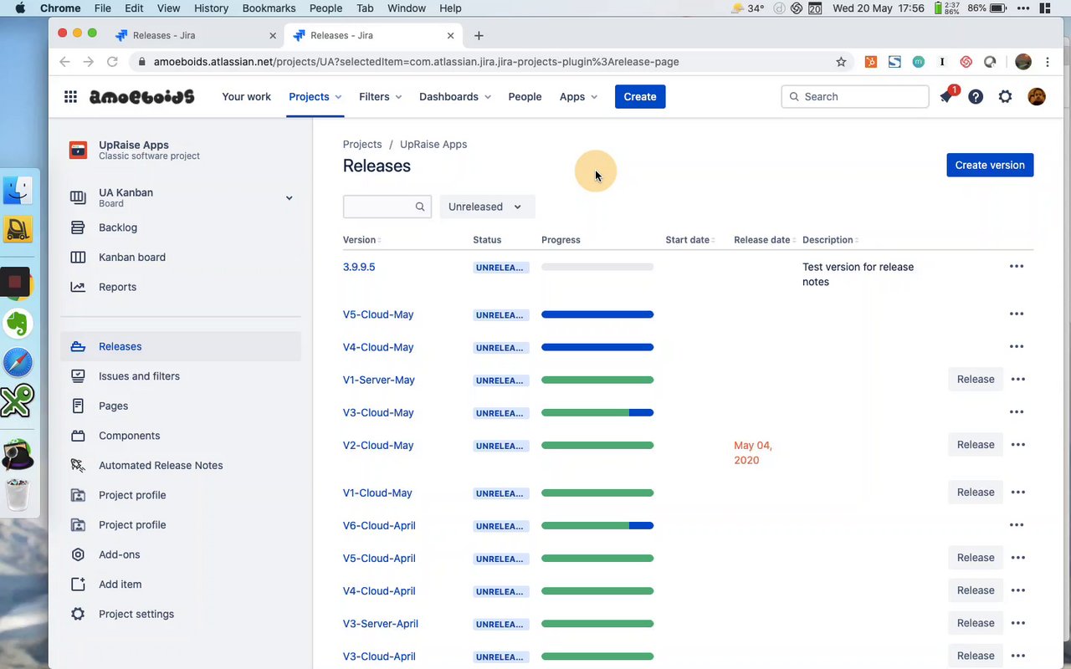Open Chrome's three-dot menu
The width and height of the screenshot is (1071, 669).
(x=1048, y=62)
